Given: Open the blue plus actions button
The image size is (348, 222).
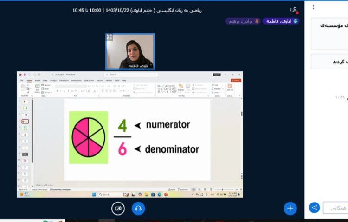Looking at the screenshot, I should 290,208.
